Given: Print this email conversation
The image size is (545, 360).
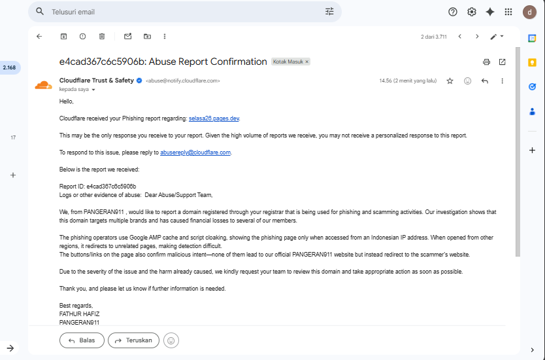Looking at the screenshot, I should click(x=486, y=62).
